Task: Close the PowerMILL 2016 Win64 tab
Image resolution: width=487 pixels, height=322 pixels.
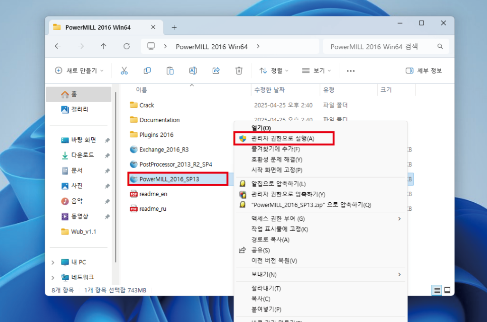Action: (x=153, y=27)
